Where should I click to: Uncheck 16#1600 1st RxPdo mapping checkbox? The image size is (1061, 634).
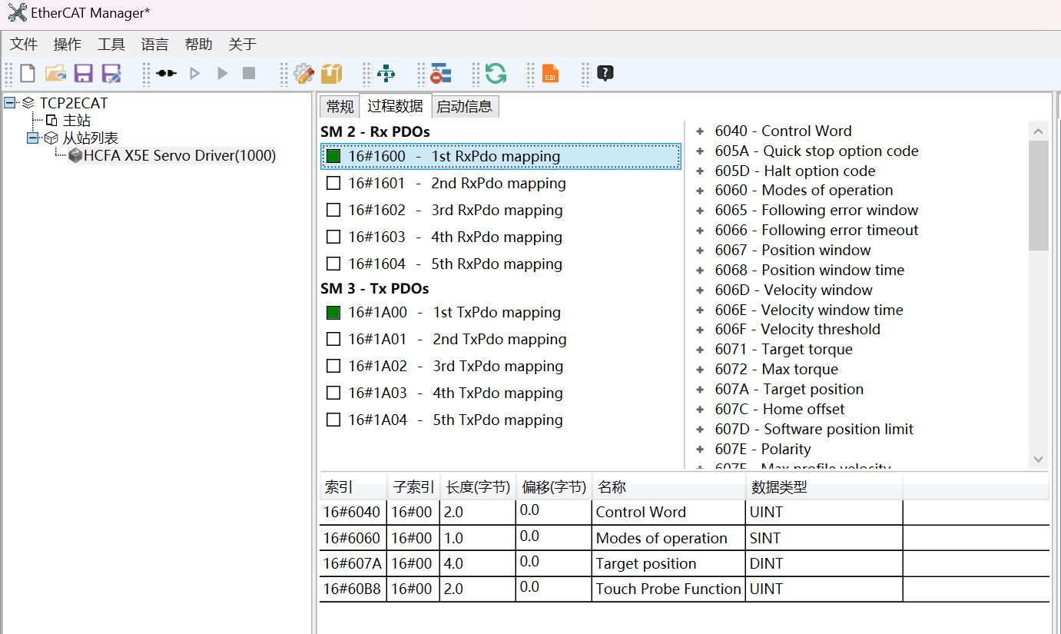click(x=333, y=156)
